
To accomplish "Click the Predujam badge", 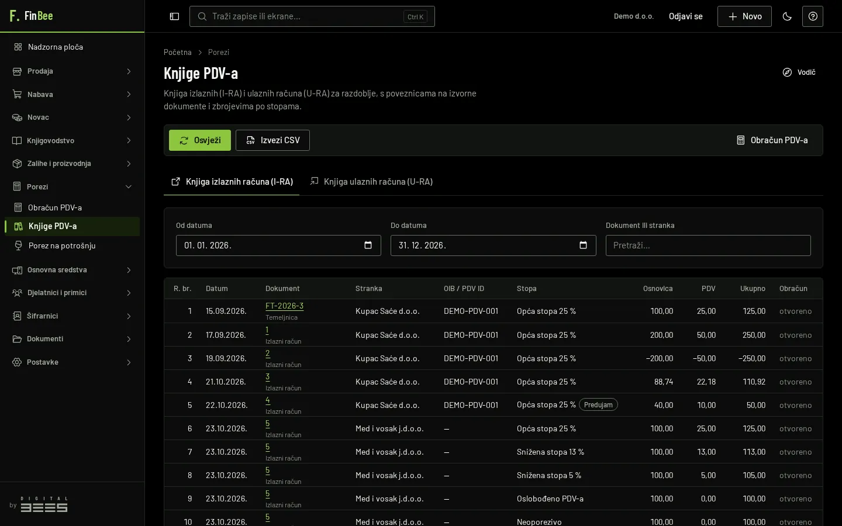I will 598,405.
